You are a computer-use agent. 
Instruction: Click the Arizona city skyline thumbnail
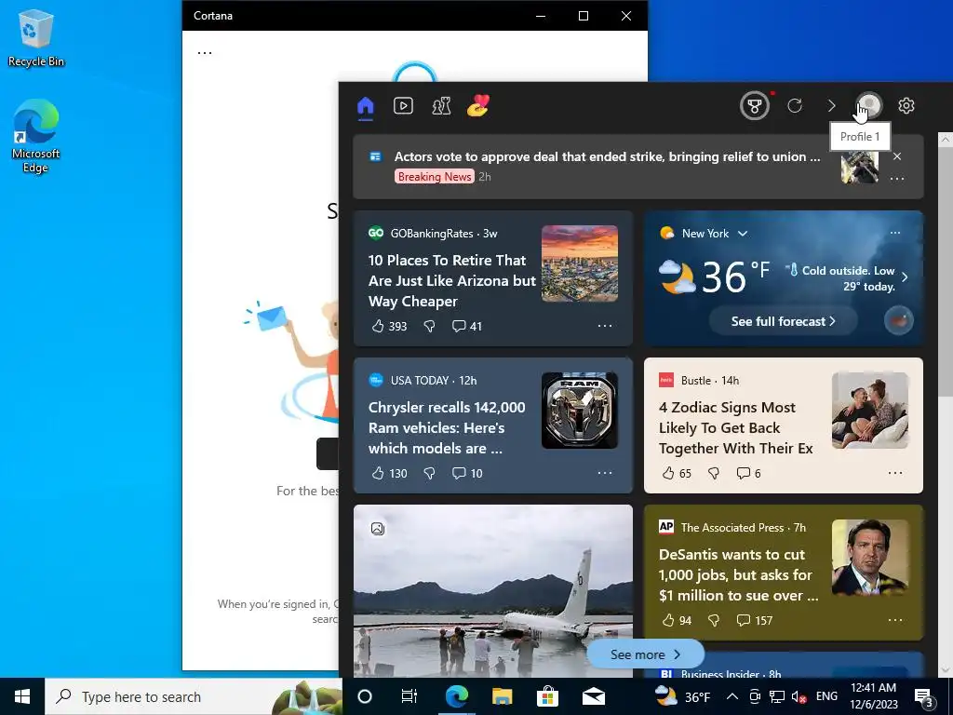580,263
